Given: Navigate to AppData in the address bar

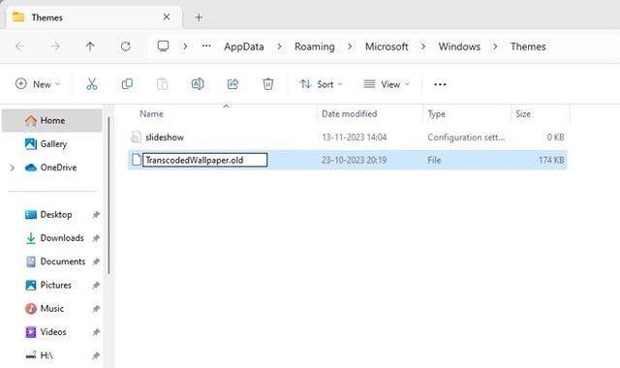Looking at the screenshot, I should (243, 46).
